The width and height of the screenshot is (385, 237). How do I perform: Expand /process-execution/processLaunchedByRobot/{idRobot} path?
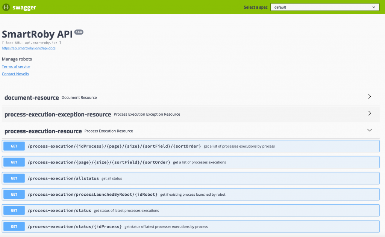point(92,194)
